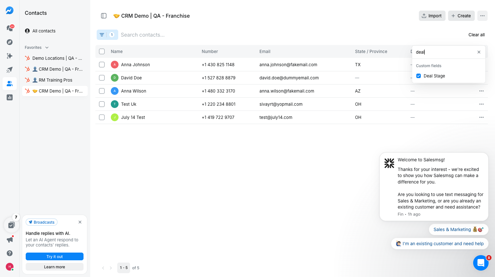Open RM Training Pros favorite
The height and width of the screenshot is (277, 495).
tap(55, 80)
